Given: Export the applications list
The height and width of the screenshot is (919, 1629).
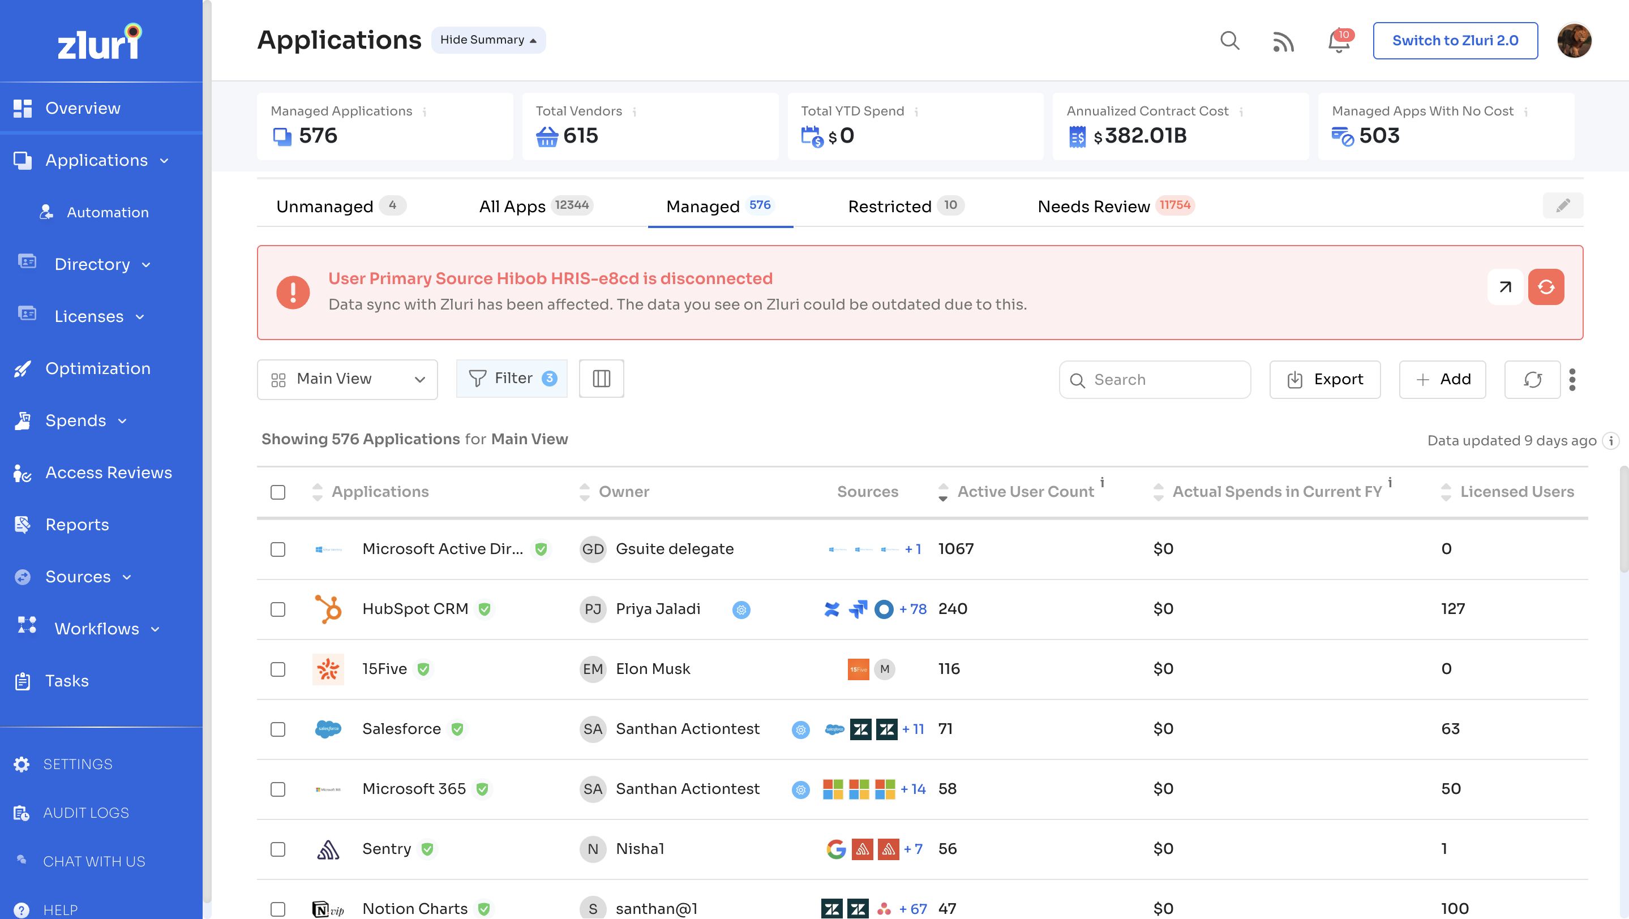Looking at the screenshot, I should point(1325,379).
